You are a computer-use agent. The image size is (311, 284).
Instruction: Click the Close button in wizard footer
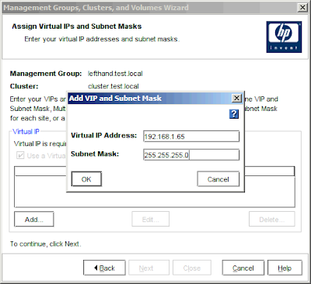click(192, 268)
